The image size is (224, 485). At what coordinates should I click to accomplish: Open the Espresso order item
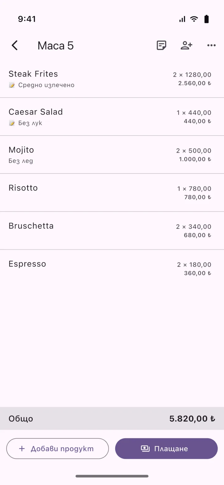click(x=112, y=268)
